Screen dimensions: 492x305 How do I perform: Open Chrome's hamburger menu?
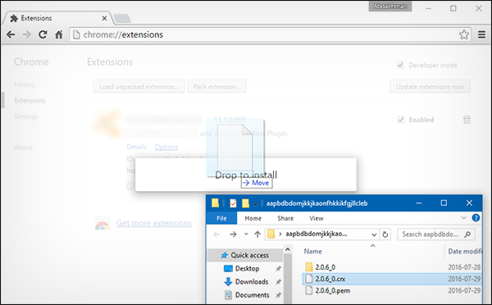[x=481, y=34]
